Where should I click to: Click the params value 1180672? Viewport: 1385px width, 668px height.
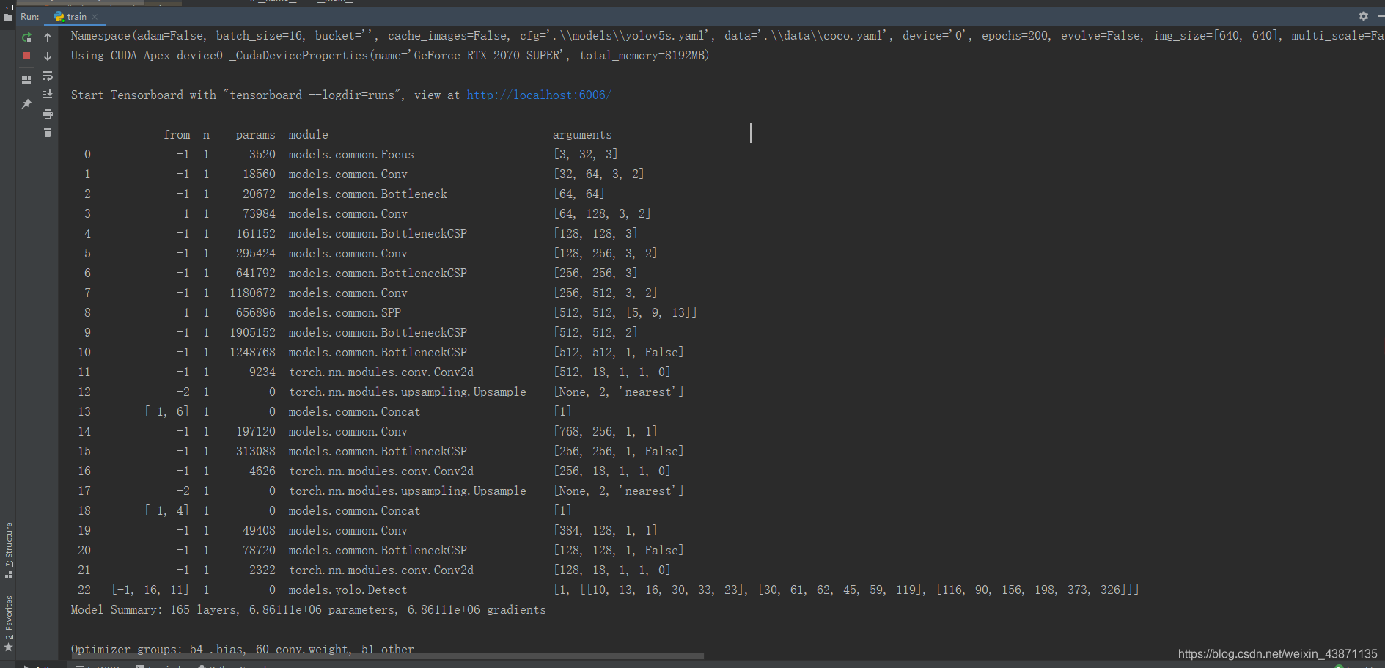(252, 293)
